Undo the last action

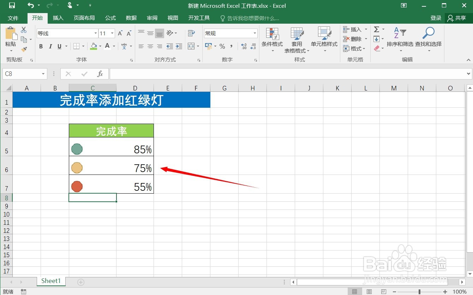[x=31, y=5]
